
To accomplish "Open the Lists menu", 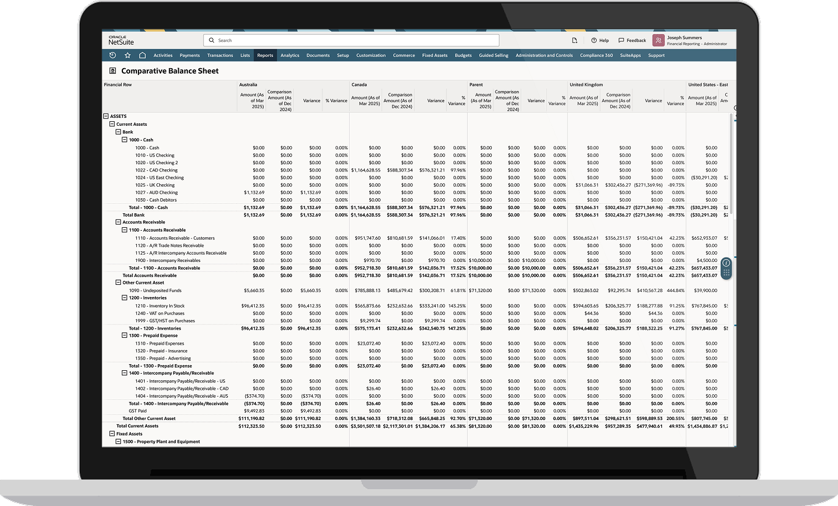I will coord(245,55).
